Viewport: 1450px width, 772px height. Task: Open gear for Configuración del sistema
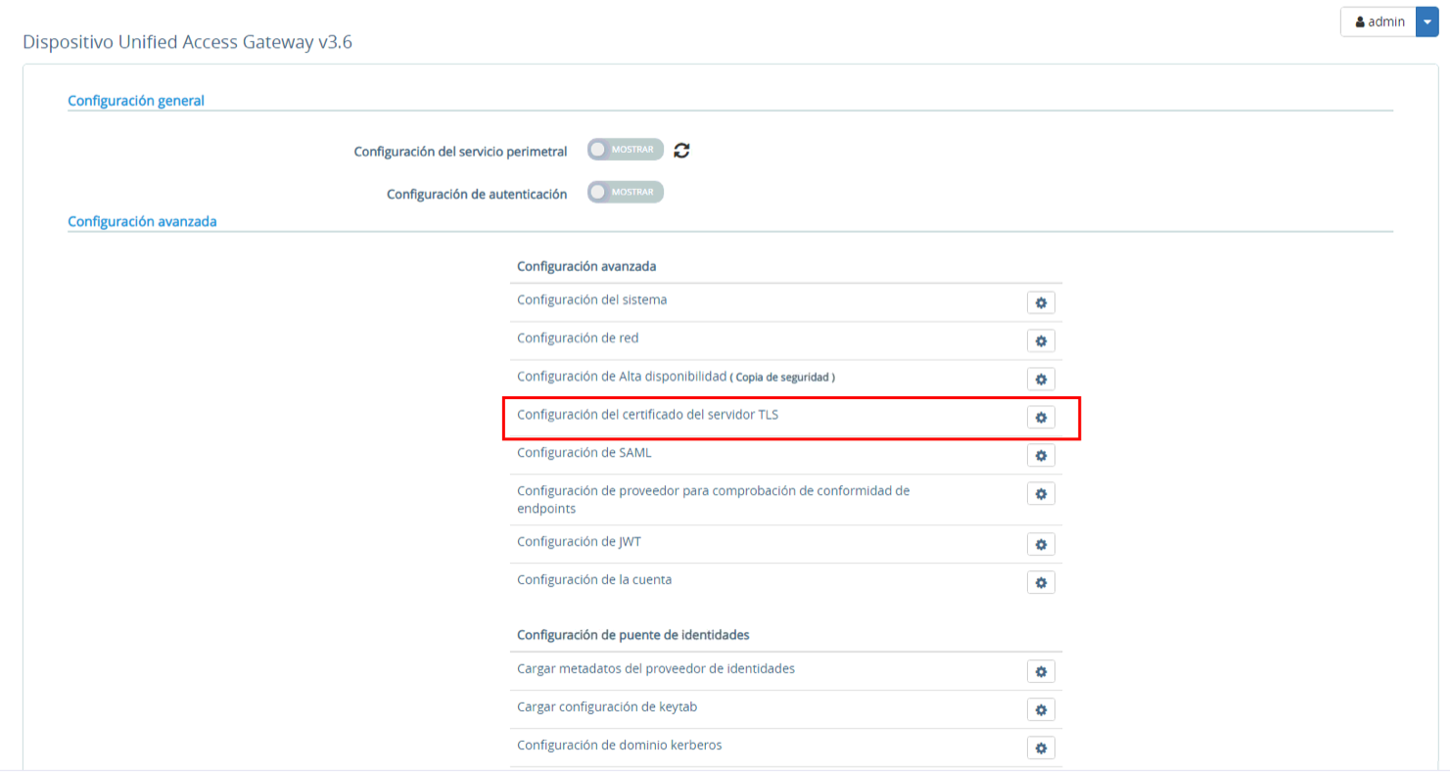(1041, 302)
